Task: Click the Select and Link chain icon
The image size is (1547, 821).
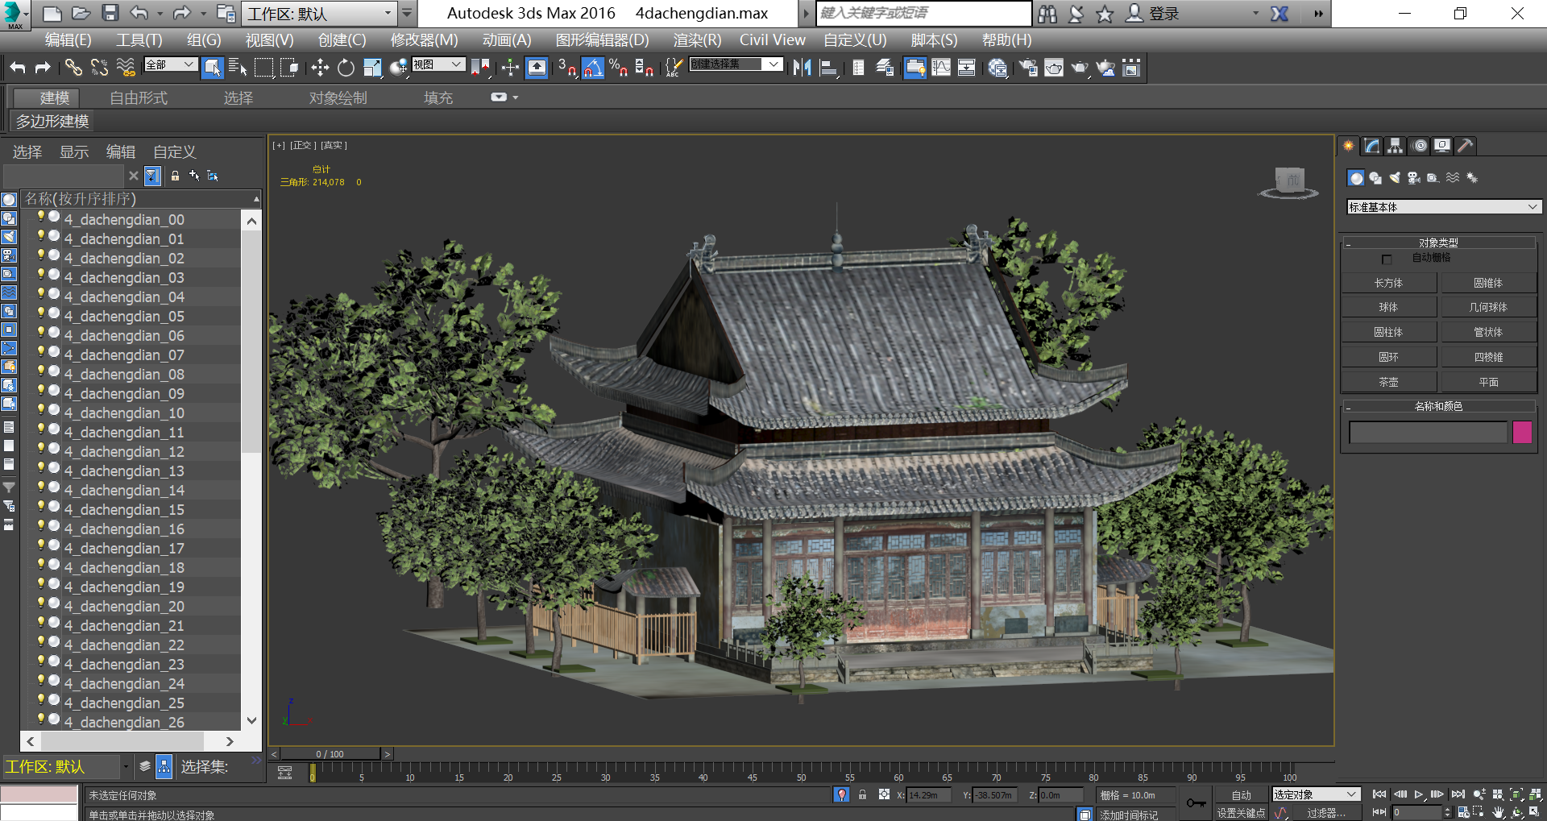Action: click(x=73, y=68)
